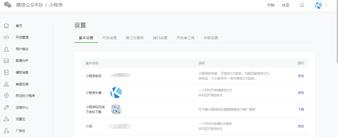Click the 模板消息 document icon
Image resolution: width=338 pixels, height=137 pixels.
[6, 72]
